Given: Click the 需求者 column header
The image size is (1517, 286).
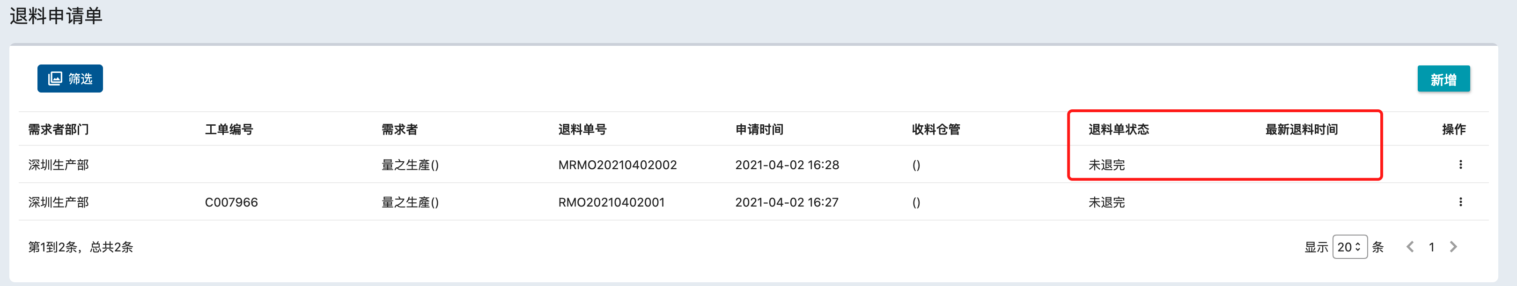Looking at the screenshot, I should click(400, 129).
